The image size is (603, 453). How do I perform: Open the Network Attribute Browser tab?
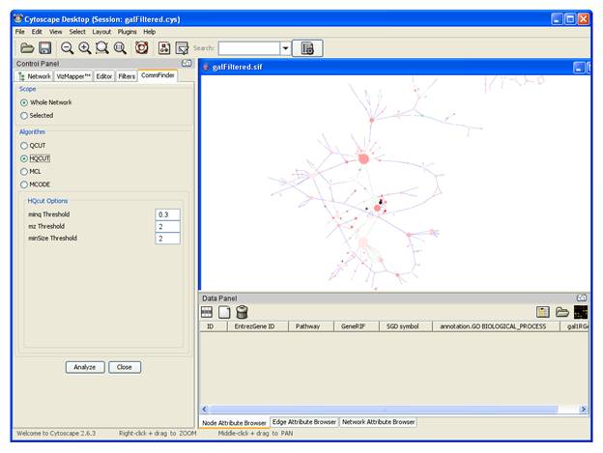(x=379, y=422)
